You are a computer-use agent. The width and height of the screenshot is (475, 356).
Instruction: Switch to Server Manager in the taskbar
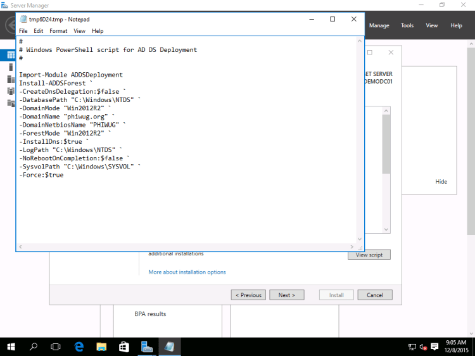pyautogui.click(x=147, y=346)
